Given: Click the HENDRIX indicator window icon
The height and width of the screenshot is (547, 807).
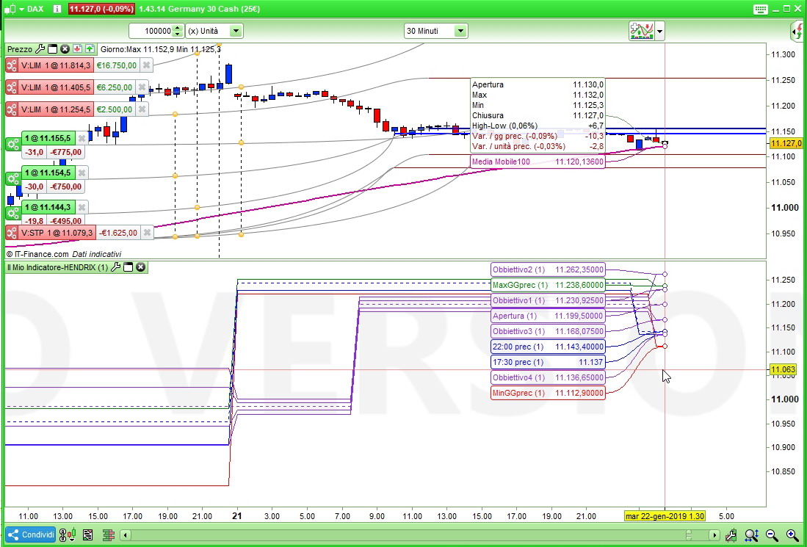Looking at the screenshot, I should click(x=129, y=267).
